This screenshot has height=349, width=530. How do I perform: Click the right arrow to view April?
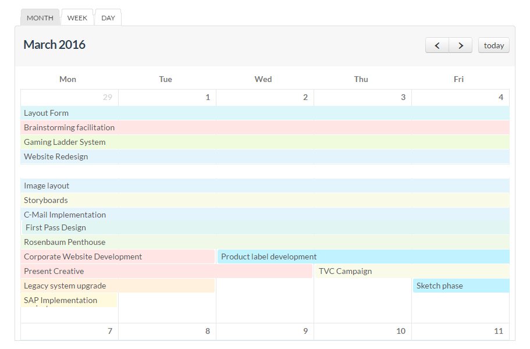coord(461,45)
